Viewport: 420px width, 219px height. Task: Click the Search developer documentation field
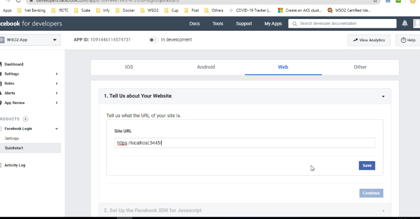click(x=342, y=23)
